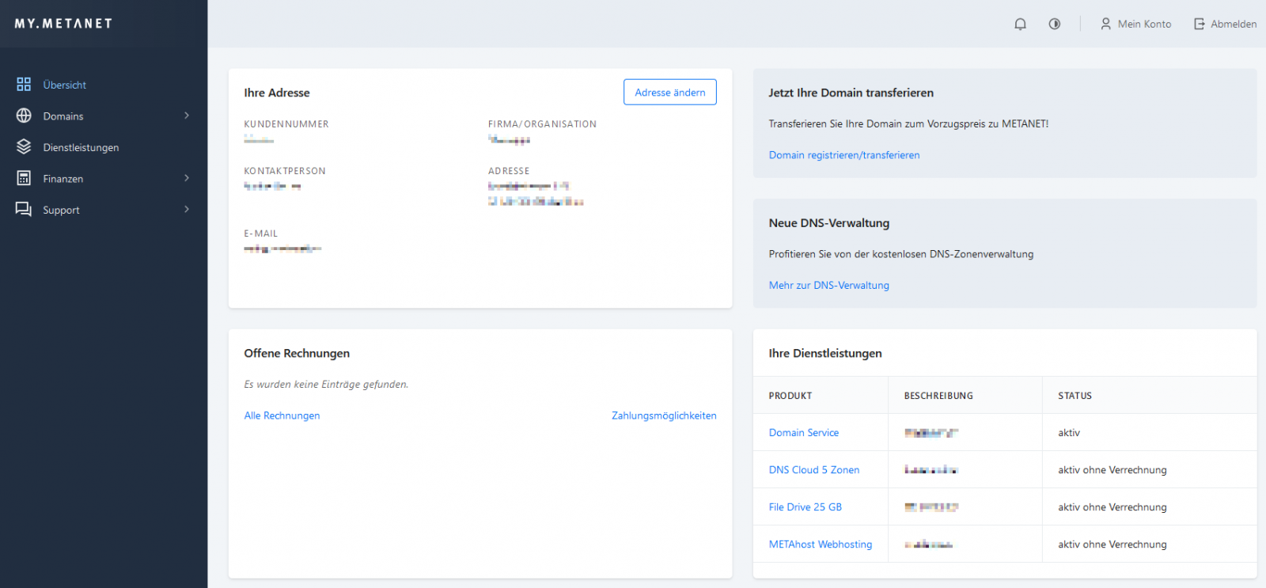Click the Abmelden logout icon
This screenshot has width=1266, height=588.
[x=1199, y=24]
